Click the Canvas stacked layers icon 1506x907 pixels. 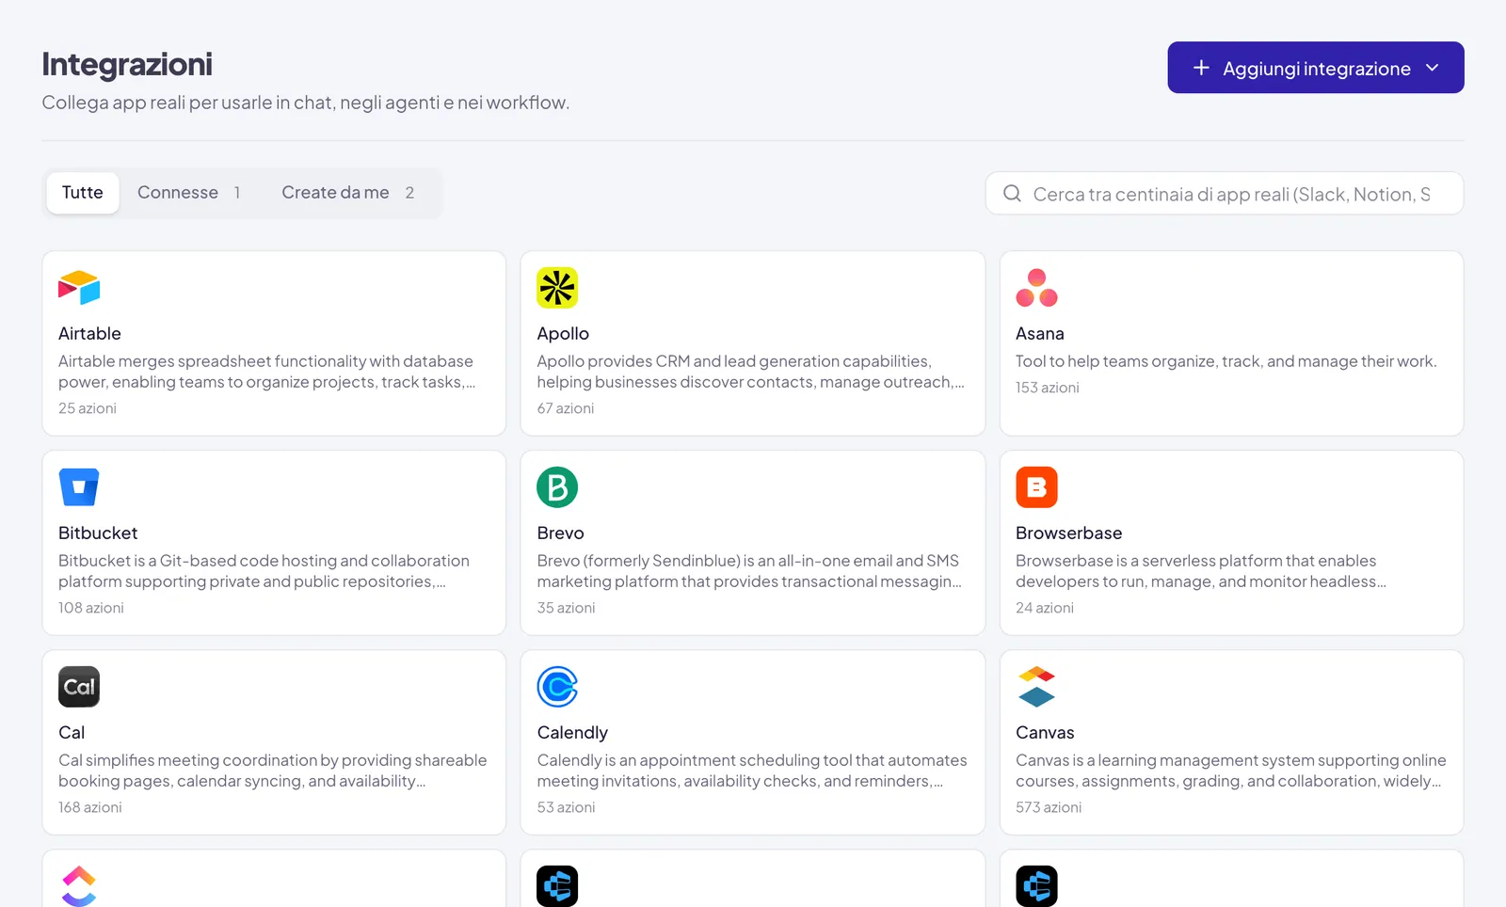pyautogui.click(x=1036, y=687)
